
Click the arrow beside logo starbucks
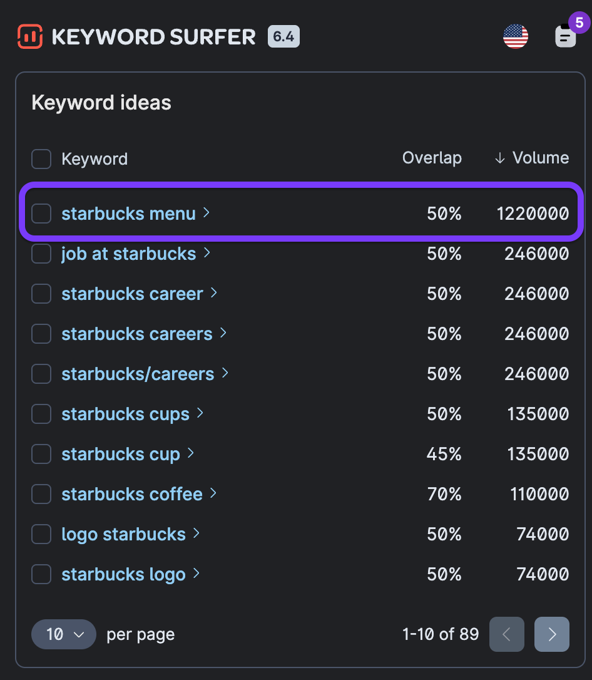coord(196,533)
